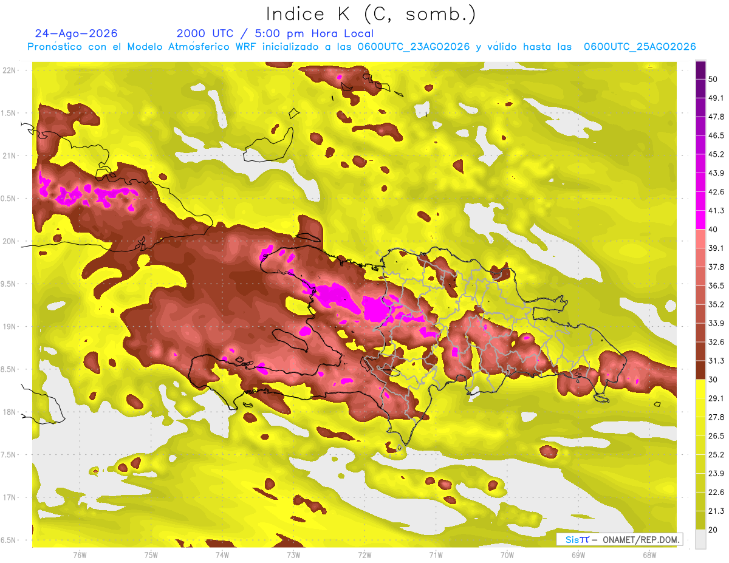Screen dimensions: 729x563
Task: Click the dark purple swatch above 50
Action: (700, 70)
